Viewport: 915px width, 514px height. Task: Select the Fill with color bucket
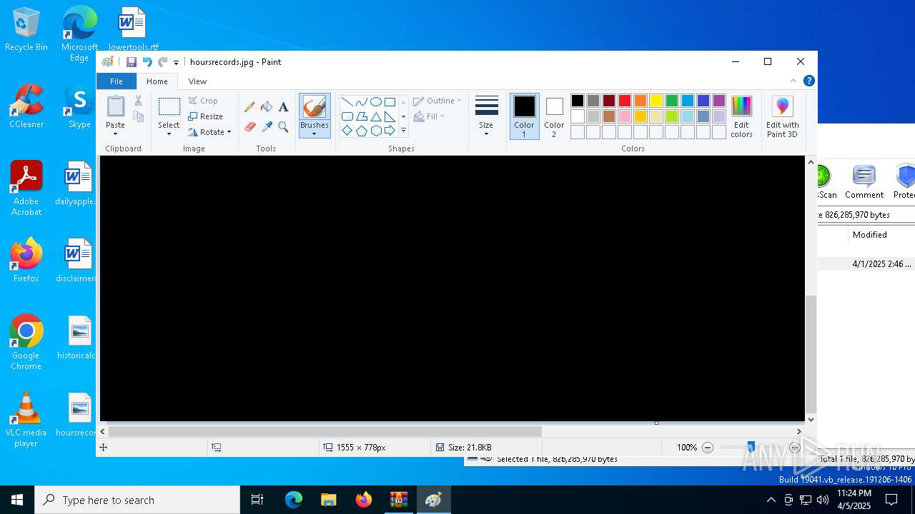tap(267, 107)
